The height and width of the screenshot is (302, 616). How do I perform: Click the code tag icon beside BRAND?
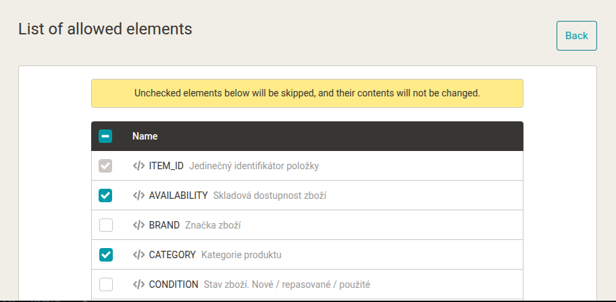tap(138, 225)
